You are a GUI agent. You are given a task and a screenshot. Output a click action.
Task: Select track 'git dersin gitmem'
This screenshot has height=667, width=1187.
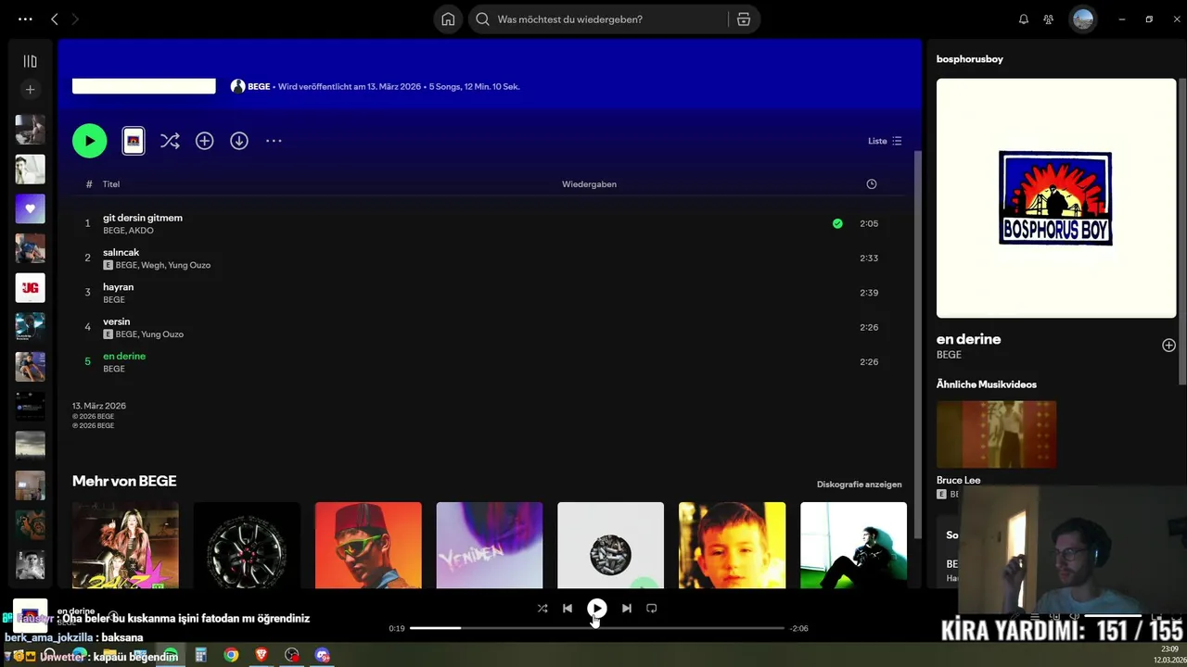pos(143,218)
